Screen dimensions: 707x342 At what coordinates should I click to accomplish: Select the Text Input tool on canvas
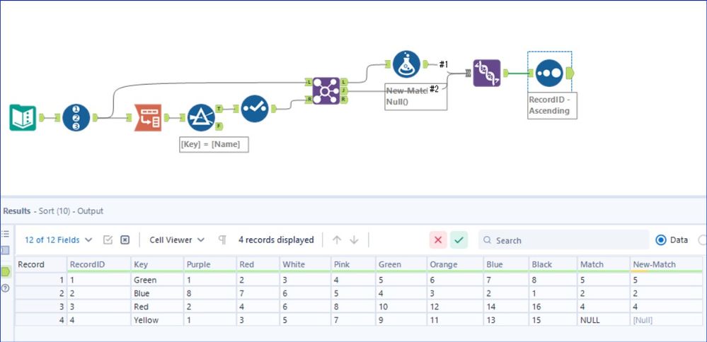pos(23,117)
